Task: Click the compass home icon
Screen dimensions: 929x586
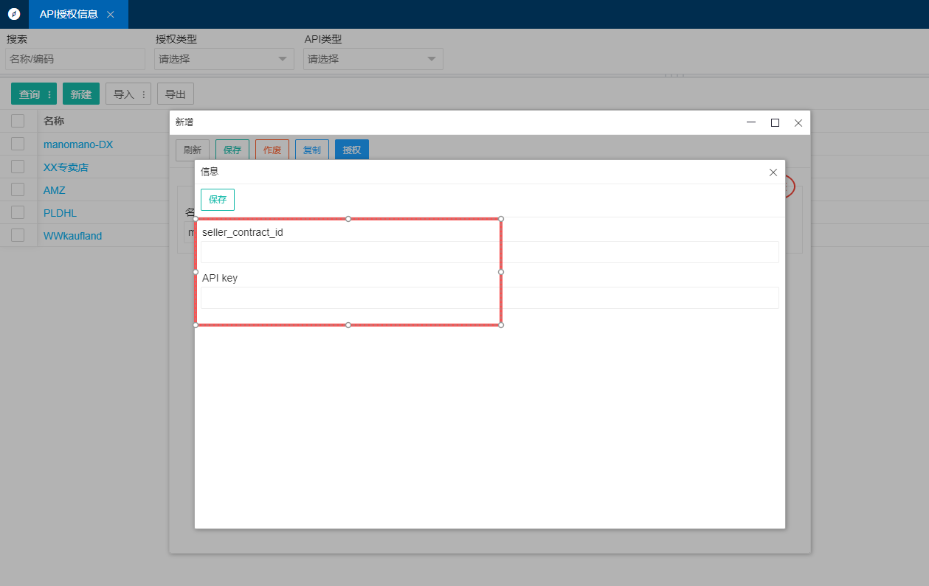Action: pos(14,14)
